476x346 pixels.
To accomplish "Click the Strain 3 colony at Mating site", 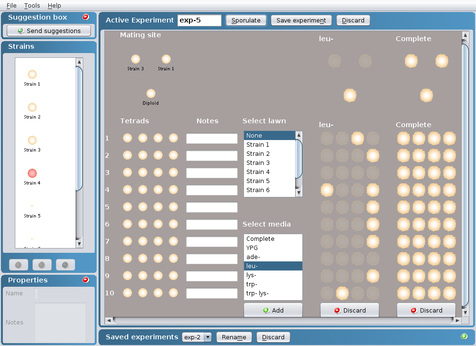I will (x=135, y=59).
